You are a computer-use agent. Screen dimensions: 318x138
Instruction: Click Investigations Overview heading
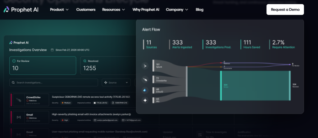pyautogui.click(x=28, y=50)
